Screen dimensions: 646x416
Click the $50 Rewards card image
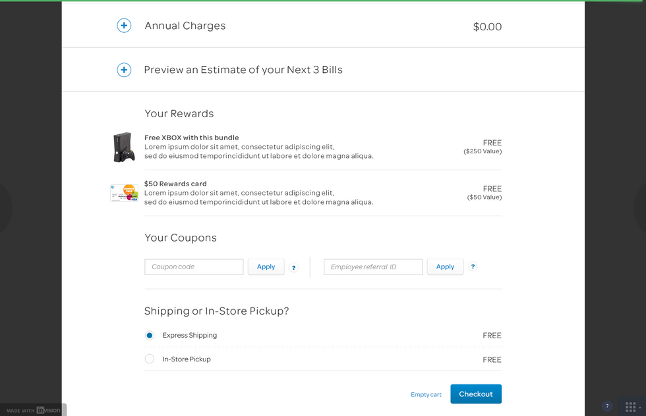(x=124, y=192)
